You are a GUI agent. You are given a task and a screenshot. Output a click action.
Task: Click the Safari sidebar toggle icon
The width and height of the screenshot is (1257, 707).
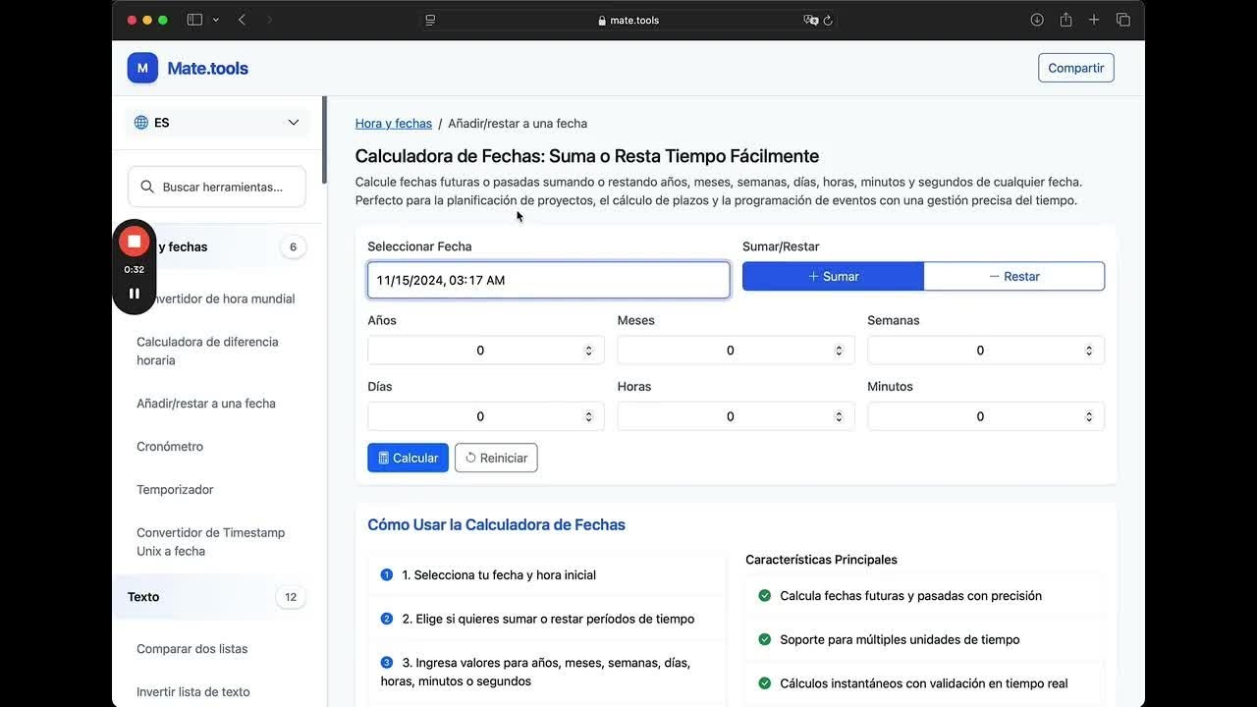[x=194, y=20]
